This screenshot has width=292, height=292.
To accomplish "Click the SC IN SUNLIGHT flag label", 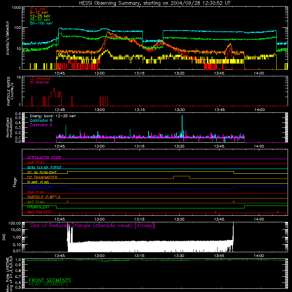I will coord(42,172).
